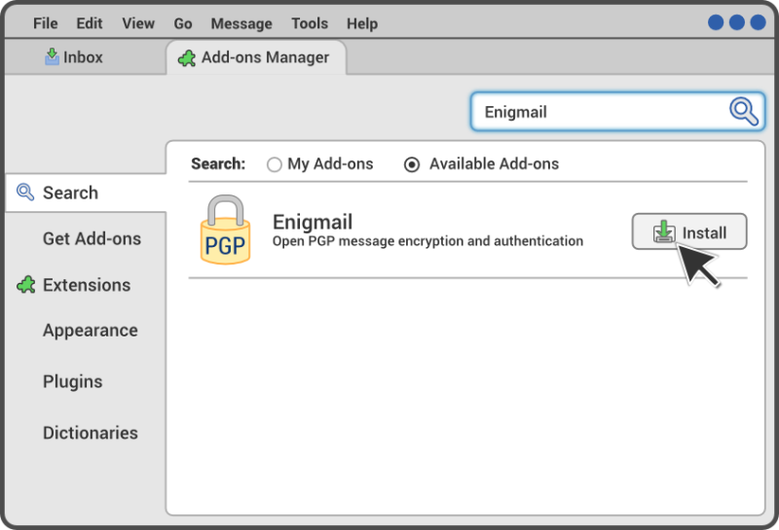The height and width of the screenshot is (530, 779).
Task: Click the PGP padlock icon for Enigmail
Action: (225, 230)
